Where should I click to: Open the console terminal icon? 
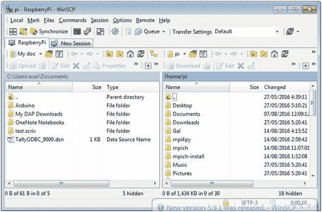click(x=77, y=32)
